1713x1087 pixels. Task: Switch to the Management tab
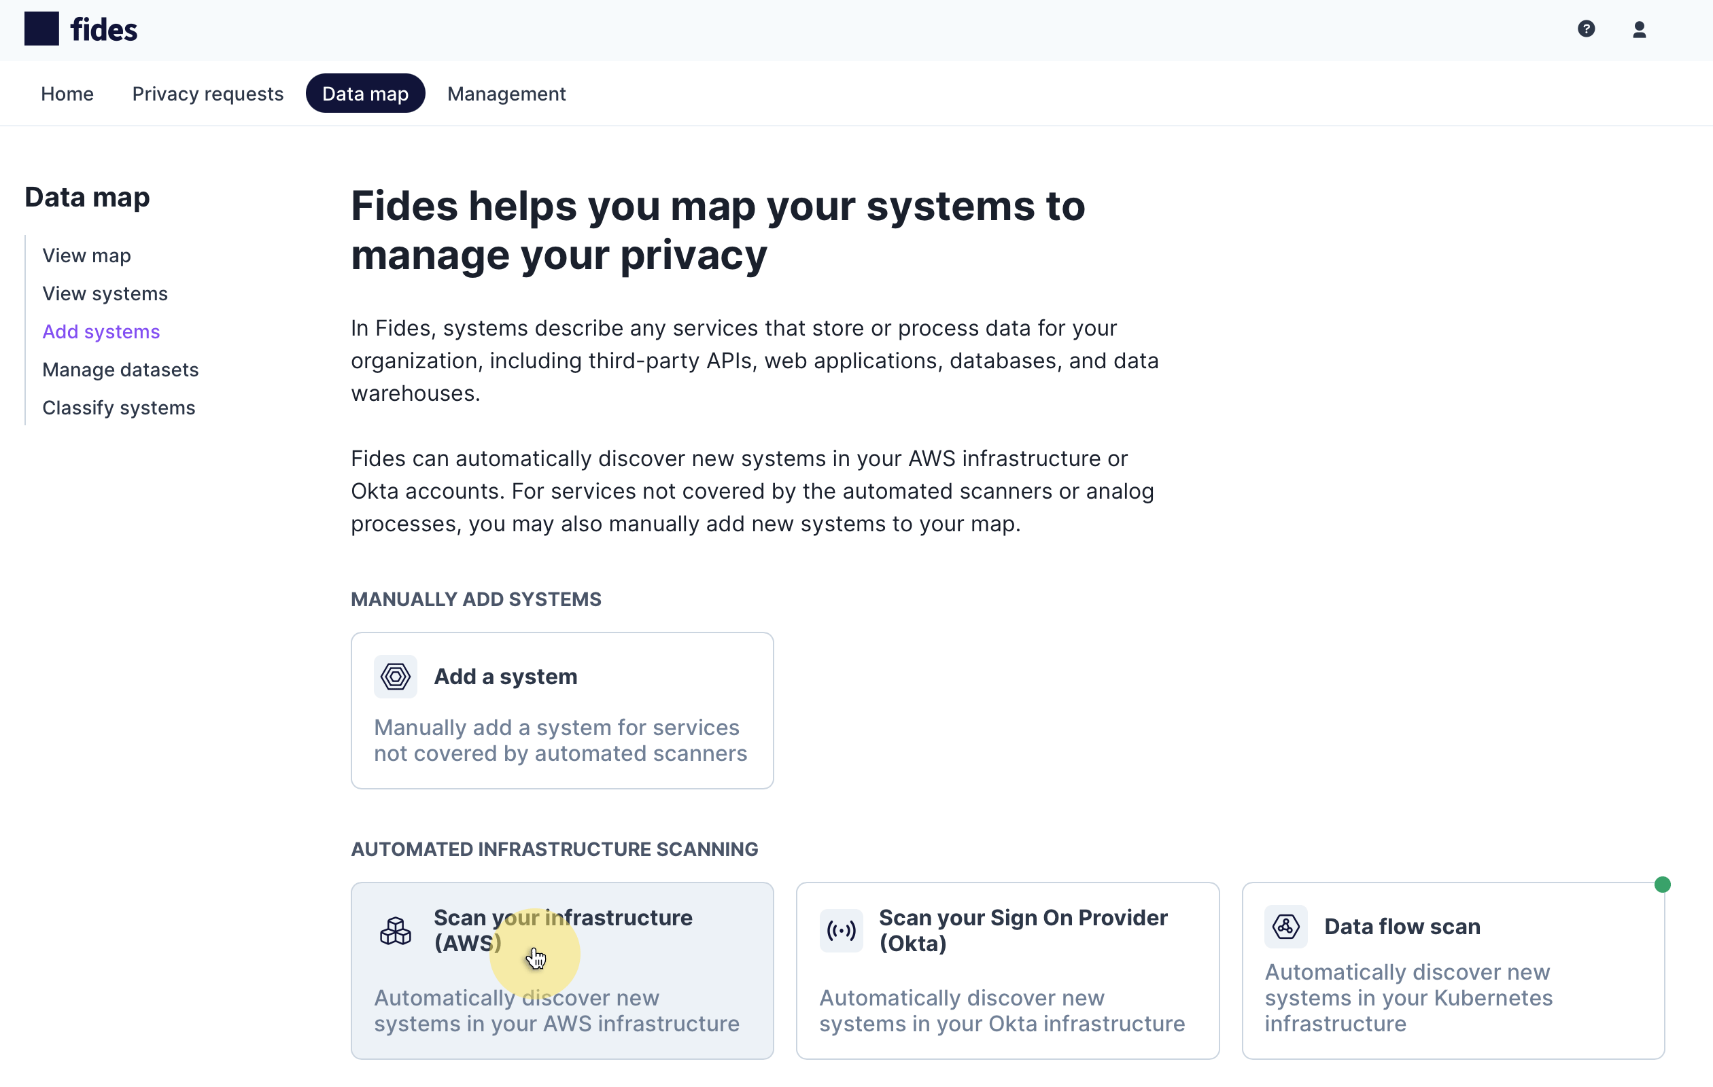(506, 94)
